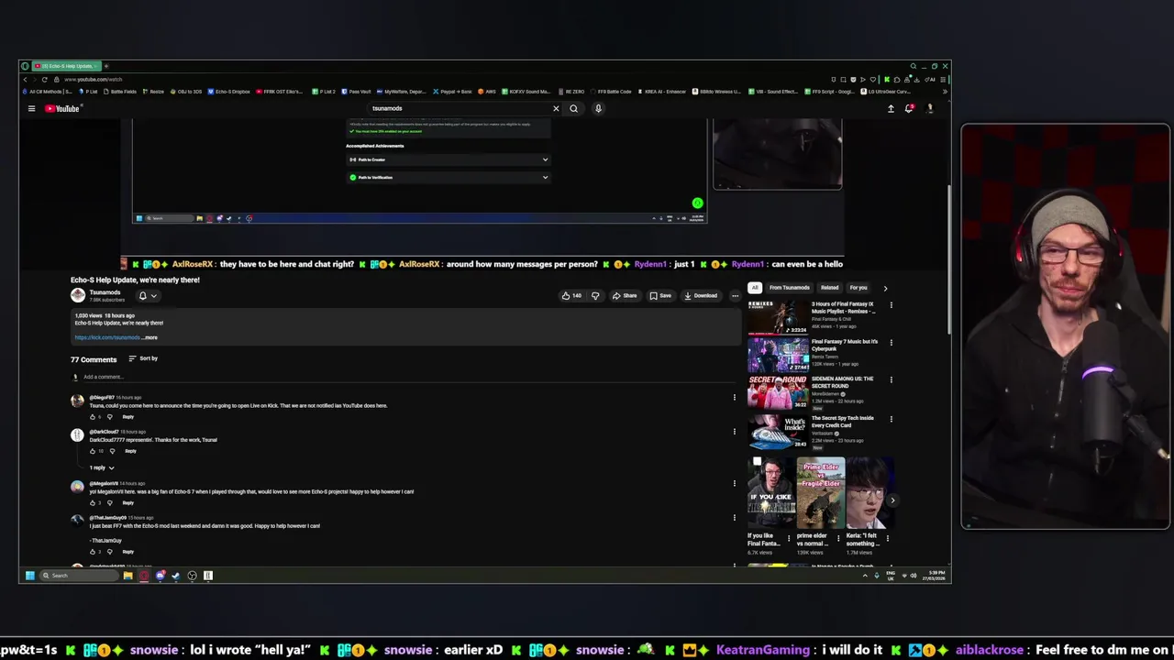Open the account avatar menu
Screen dimensions: 1174x660
click(x=929, y=108)
